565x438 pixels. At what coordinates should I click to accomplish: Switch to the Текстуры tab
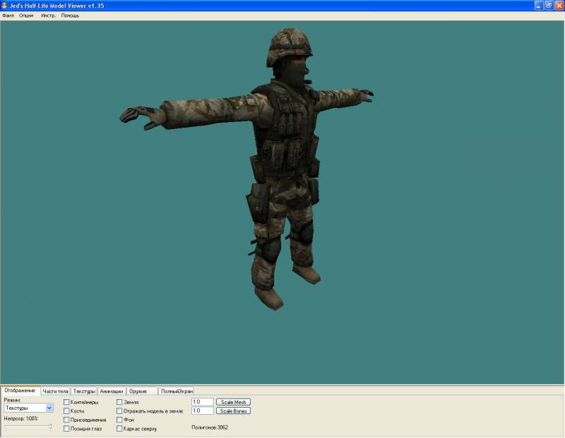coord(84,391)
